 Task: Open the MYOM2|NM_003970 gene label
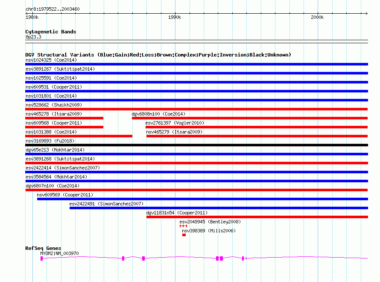pyautogui.click(x=59, y=253)
